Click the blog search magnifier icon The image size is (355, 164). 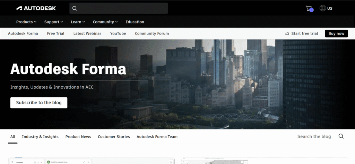[341, 136]
